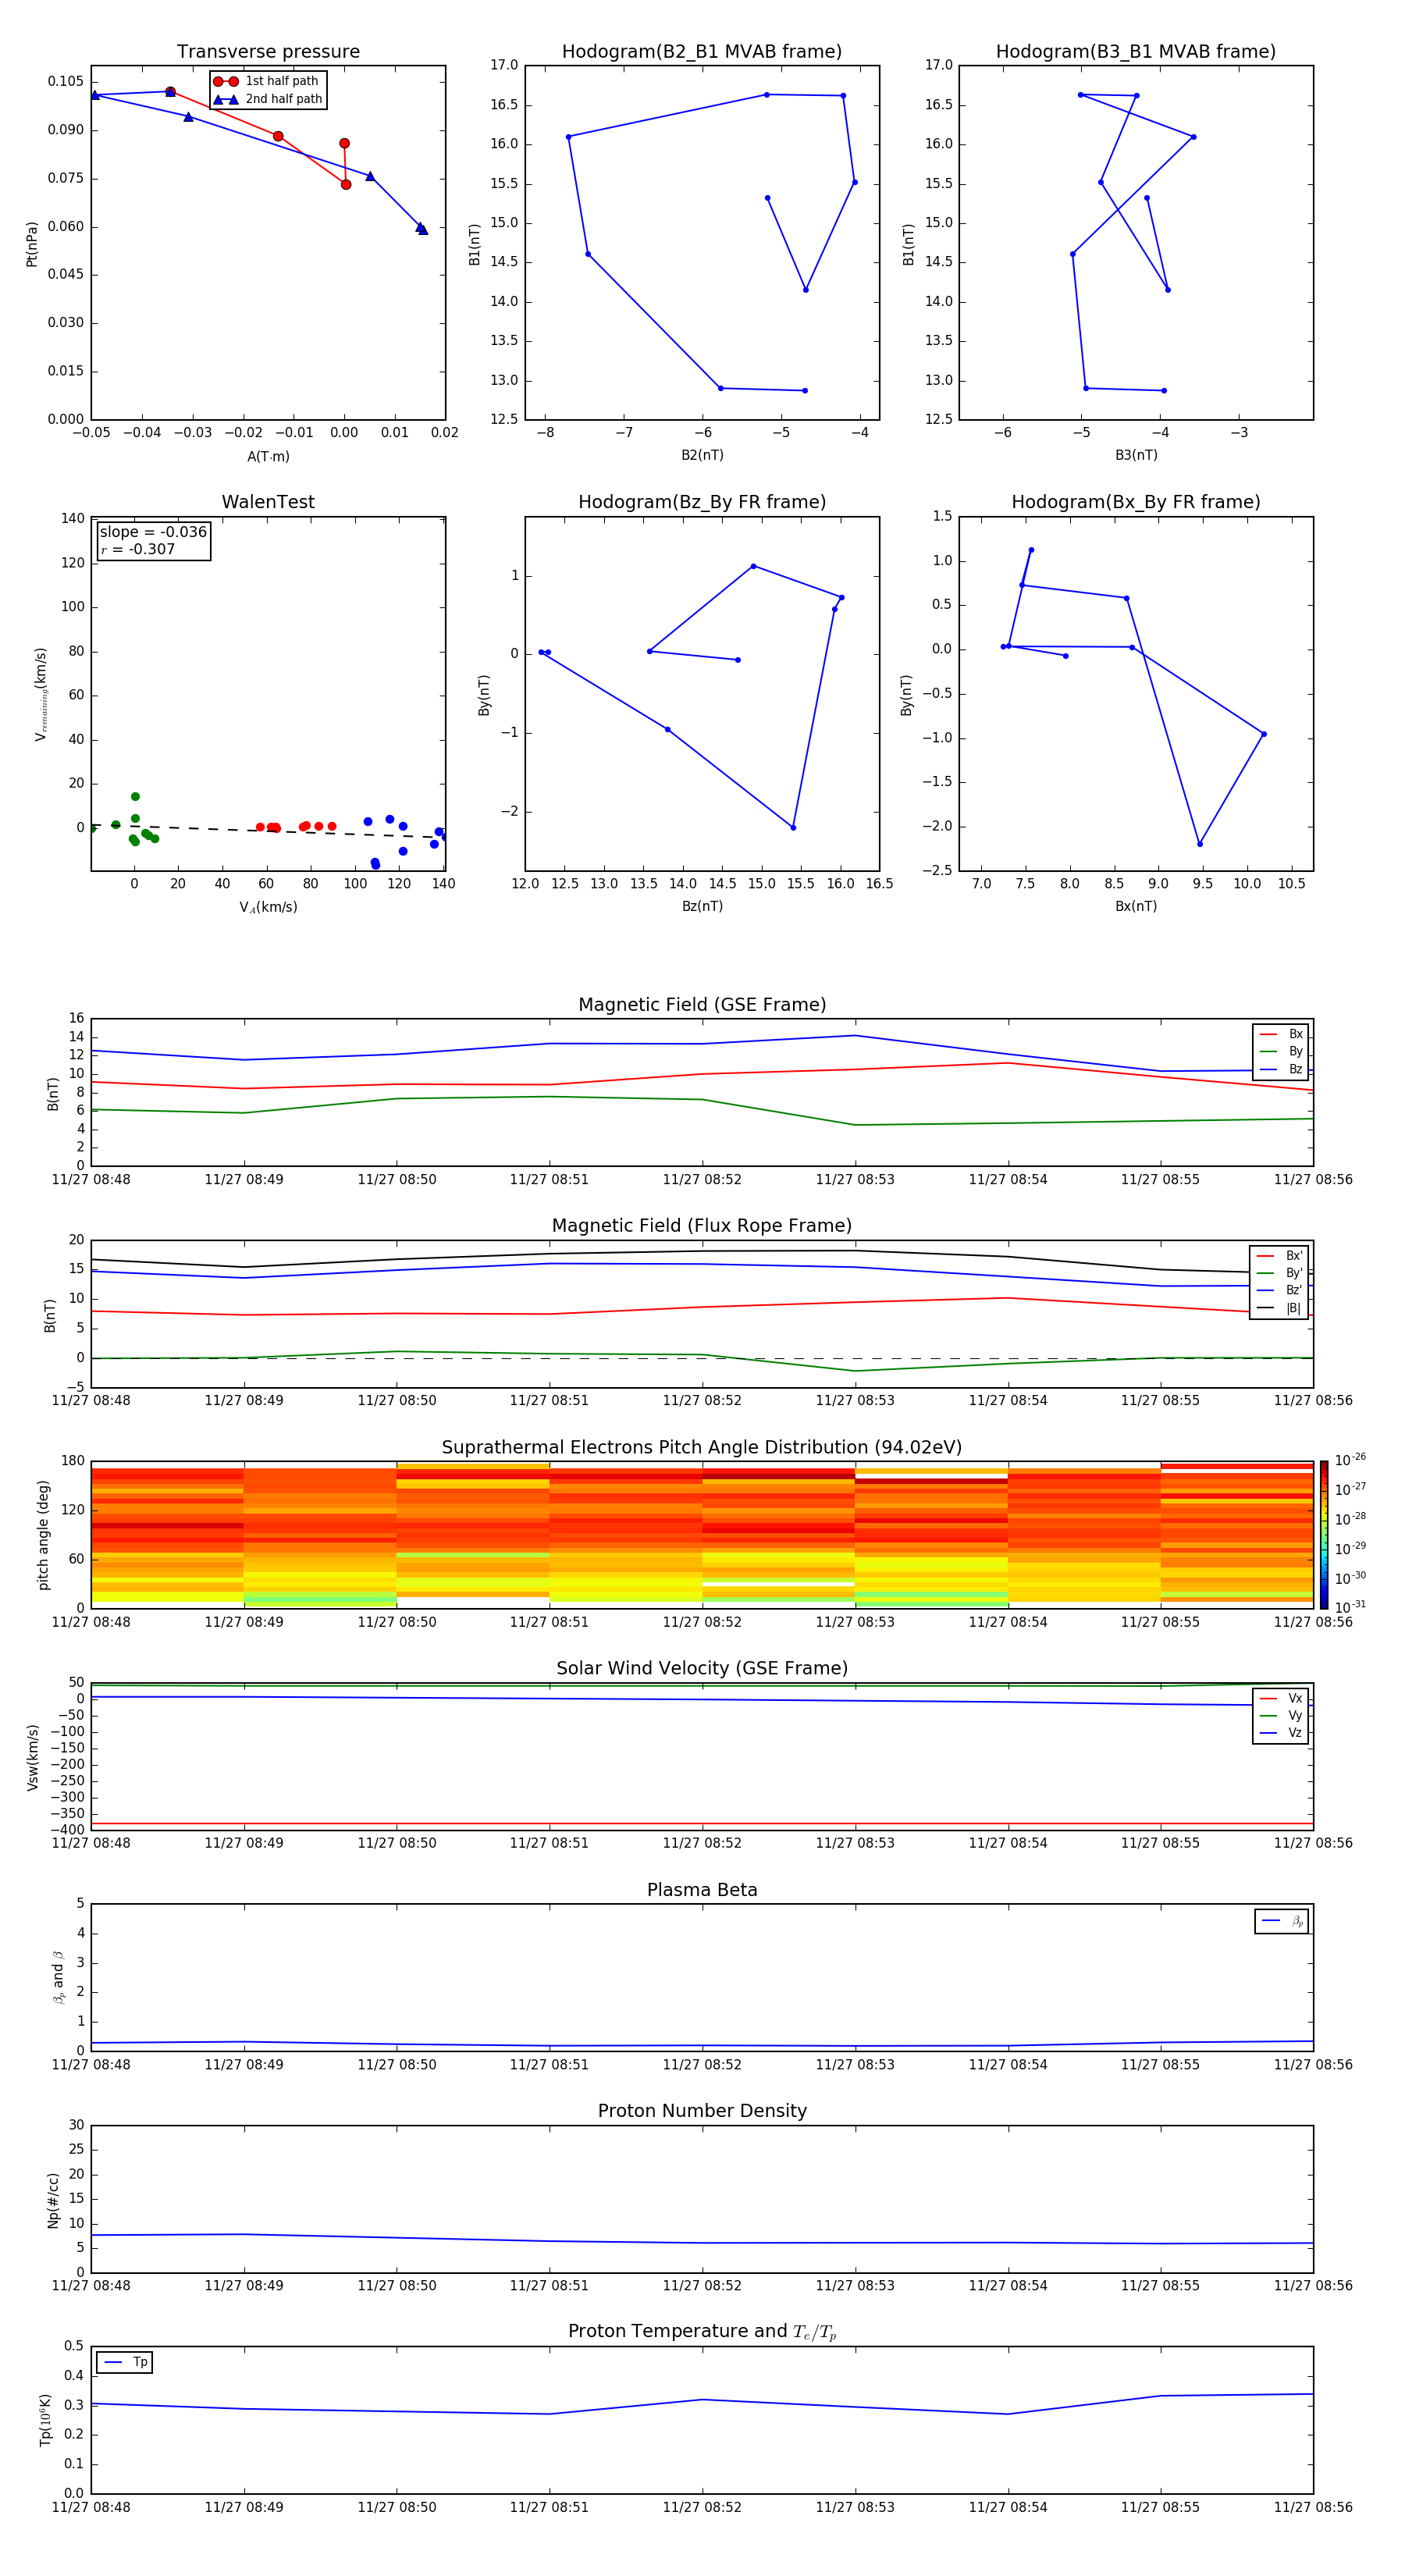Viewport: 1405px width, 2576px height.
Task: Click the '2nd half path' legend entry
Action: click(267, 99)
